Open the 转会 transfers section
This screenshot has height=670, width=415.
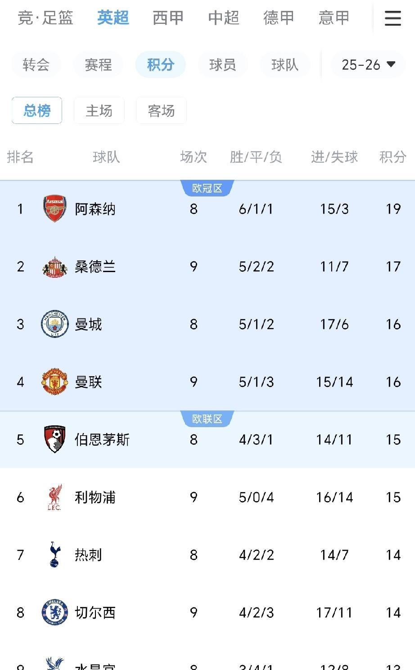(36, 65)
